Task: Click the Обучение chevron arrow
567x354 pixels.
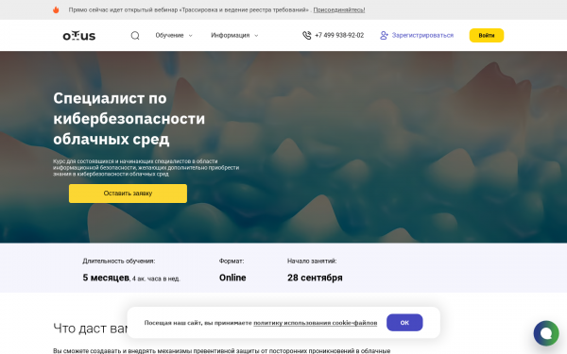Action: (191, 36)
